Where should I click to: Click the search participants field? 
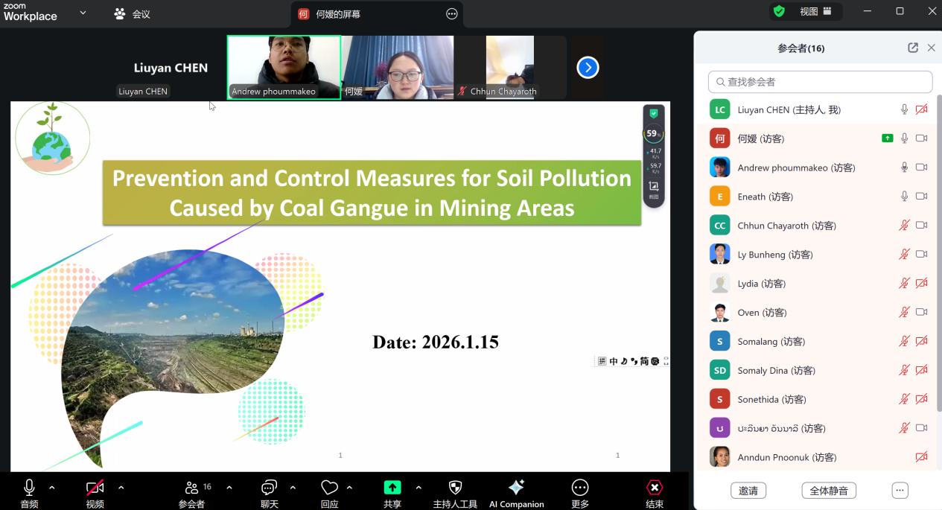tap(820, 82)
